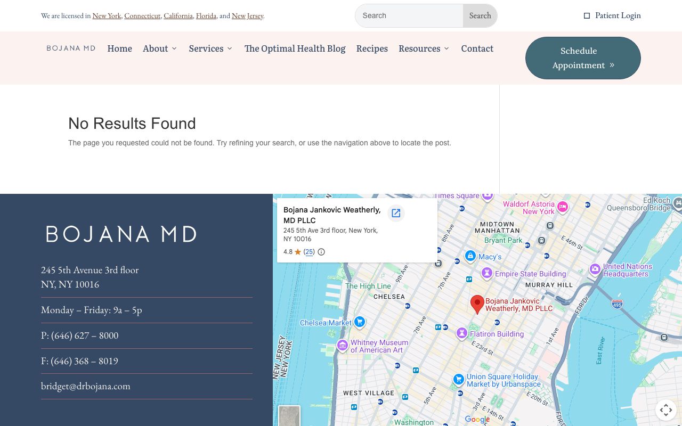682x426 pixels.
Task: Select the Empire State Building map marker
Action: point(486,273)
